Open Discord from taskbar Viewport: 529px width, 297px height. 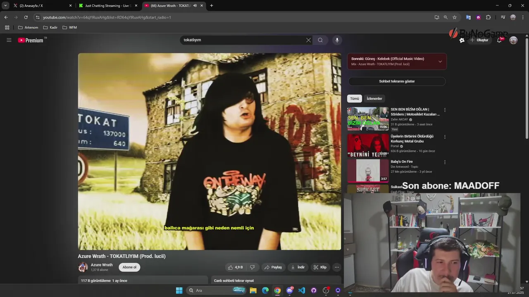tap(290, 290)
